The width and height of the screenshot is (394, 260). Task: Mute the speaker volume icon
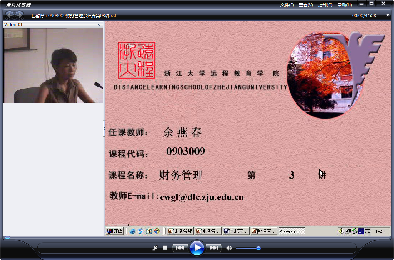click(229, 248)
